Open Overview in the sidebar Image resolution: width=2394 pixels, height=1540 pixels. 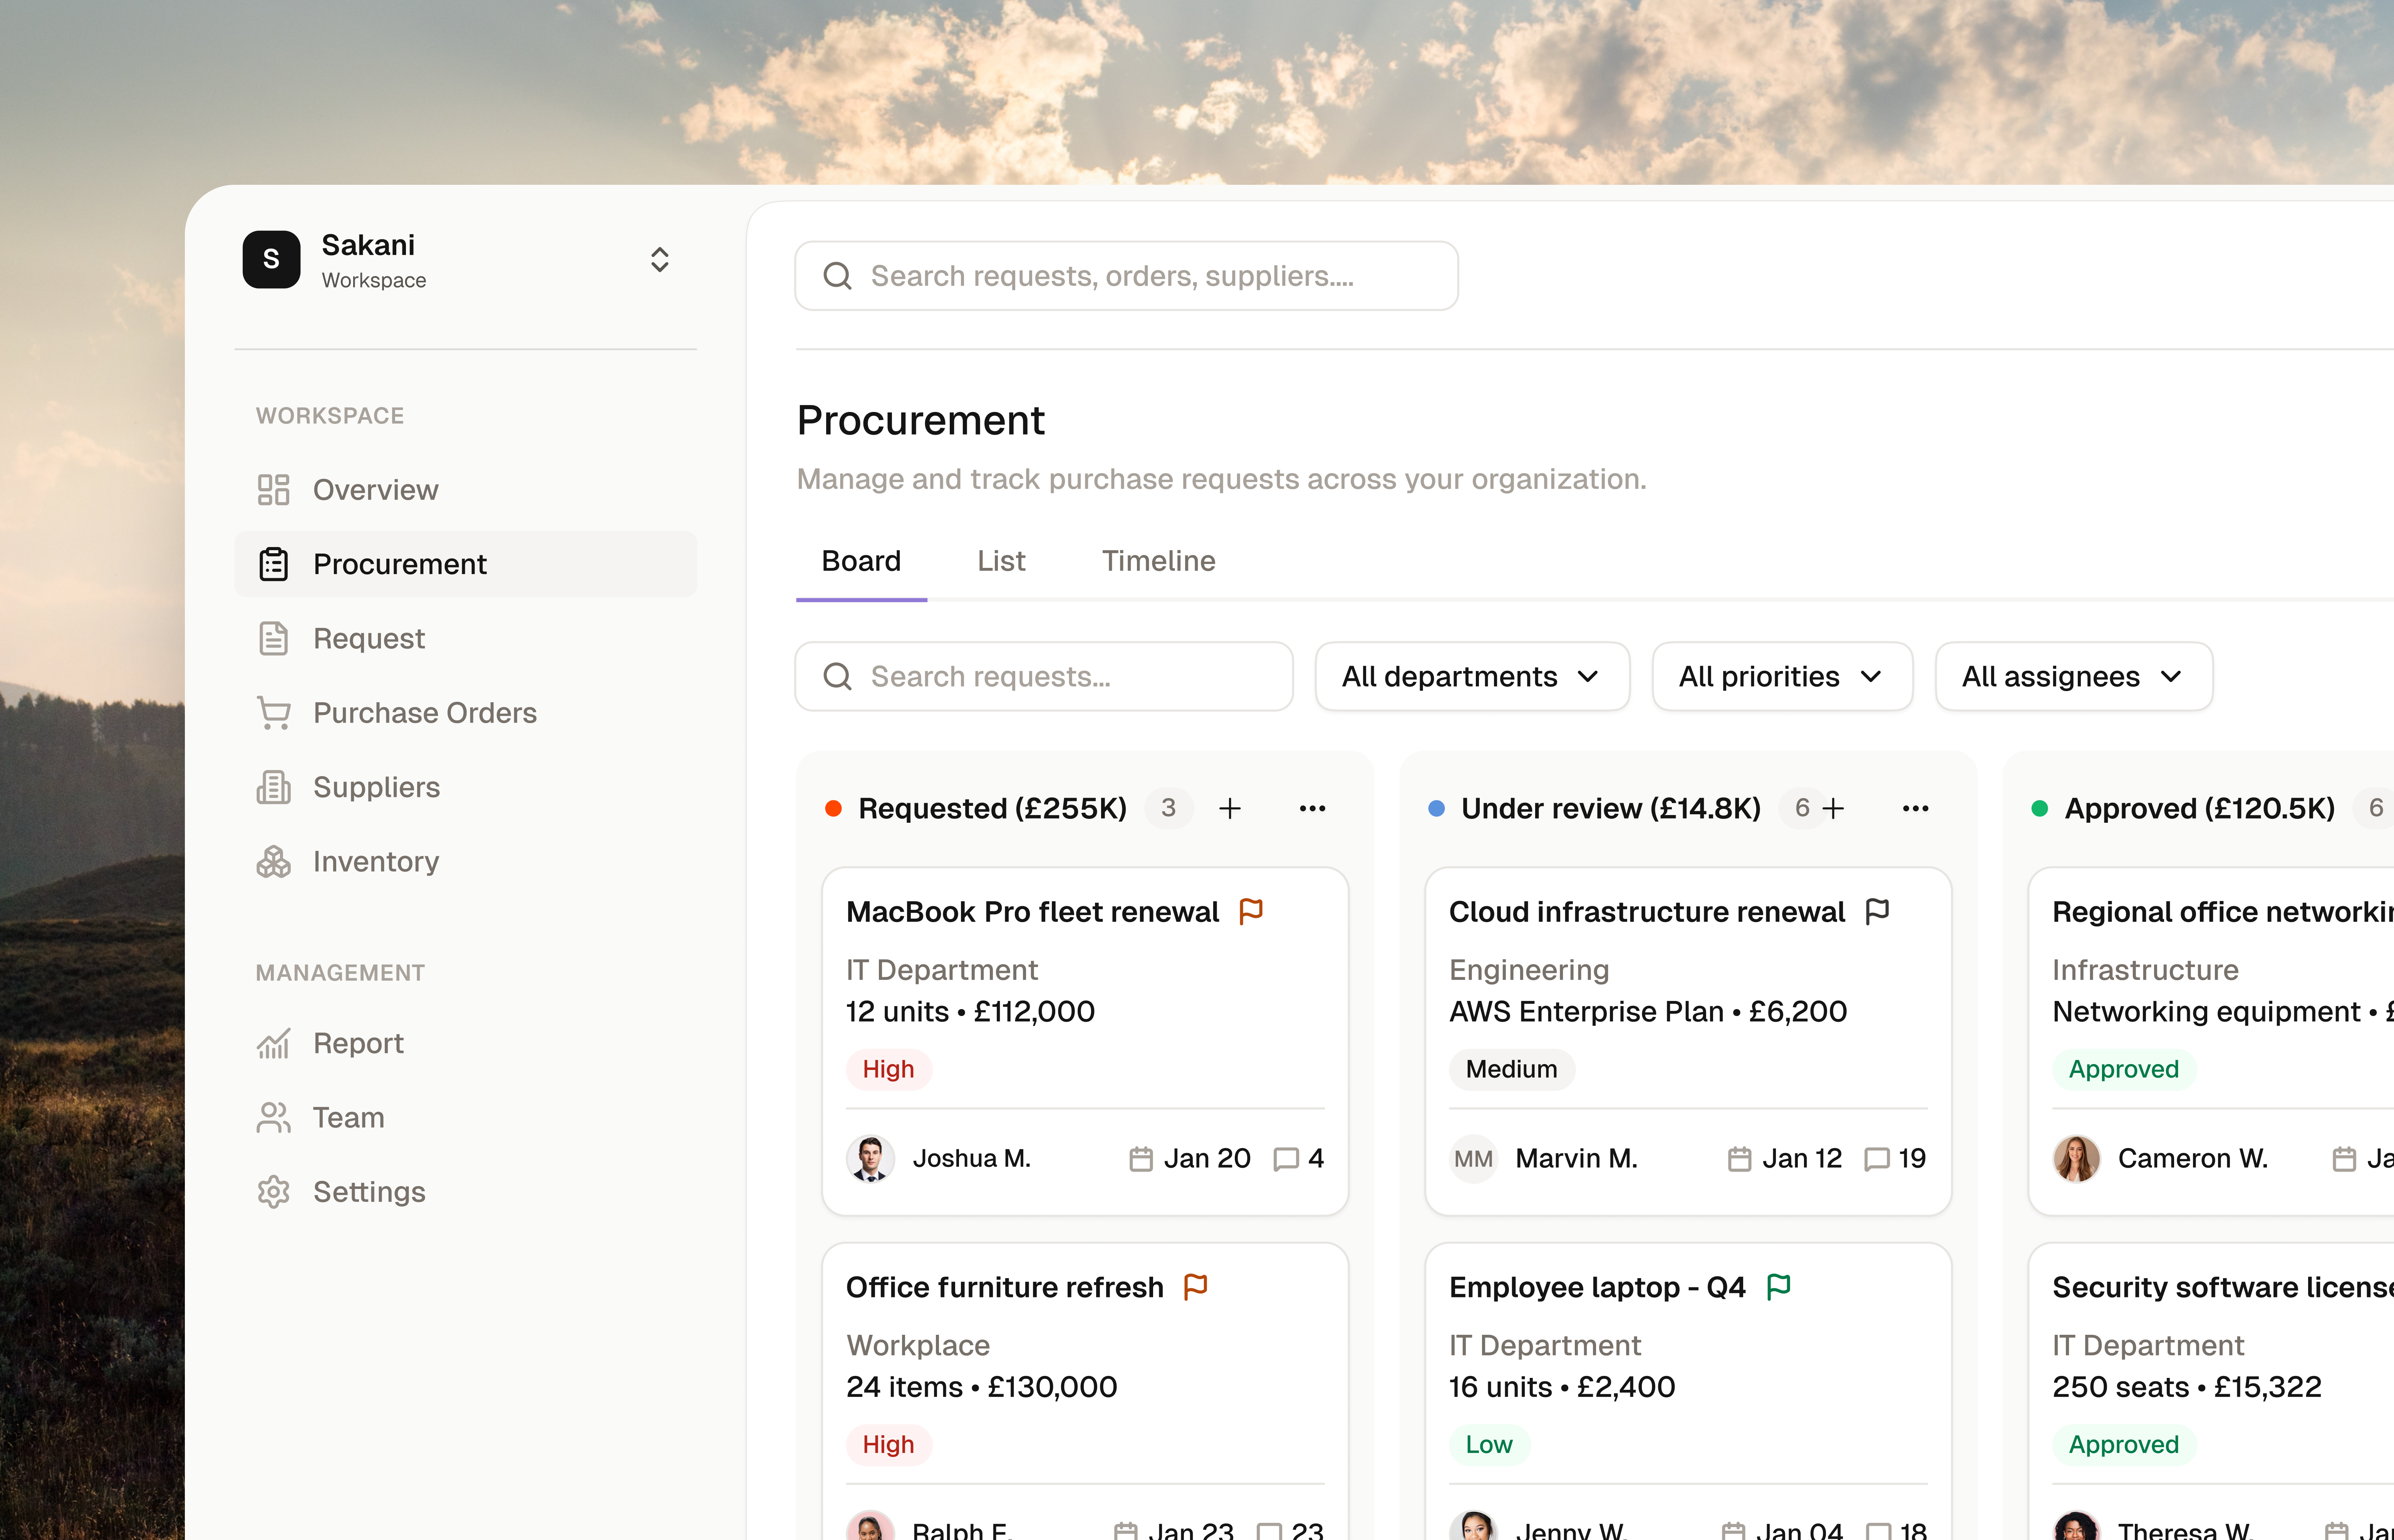click(465, 490)
